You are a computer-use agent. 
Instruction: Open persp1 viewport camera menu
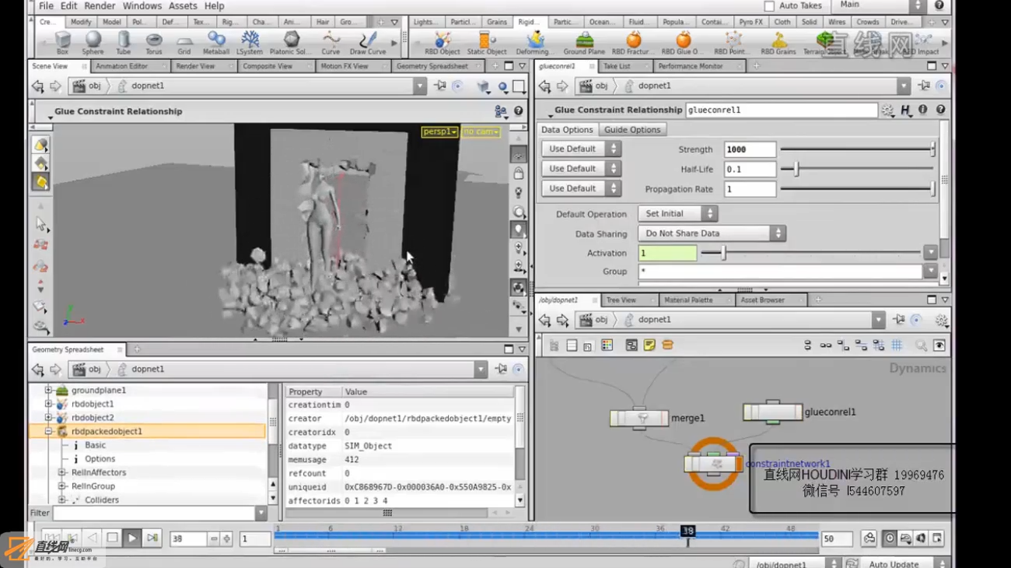tap(440, 132)
